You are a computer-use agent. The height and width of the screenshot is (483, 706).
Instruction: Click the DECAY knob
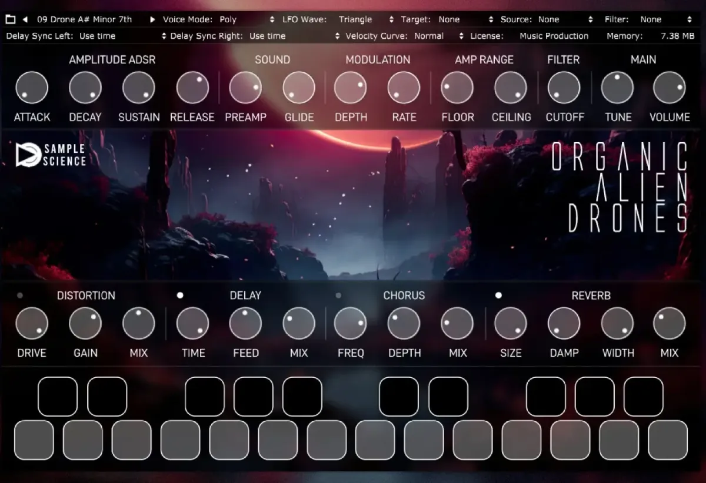pyautogui.click(x=85, y=88)
